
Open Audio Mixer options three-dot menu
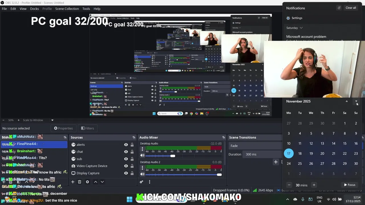[149, 182]
